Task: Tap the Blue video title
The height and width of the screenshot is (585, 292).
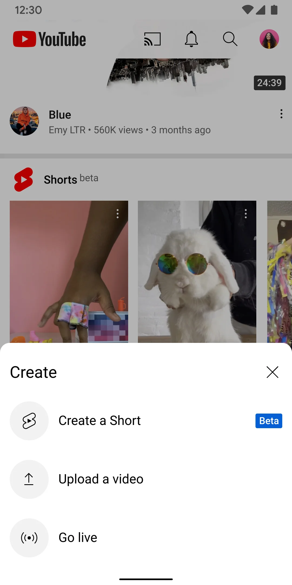Action: [x=60, y=115]
